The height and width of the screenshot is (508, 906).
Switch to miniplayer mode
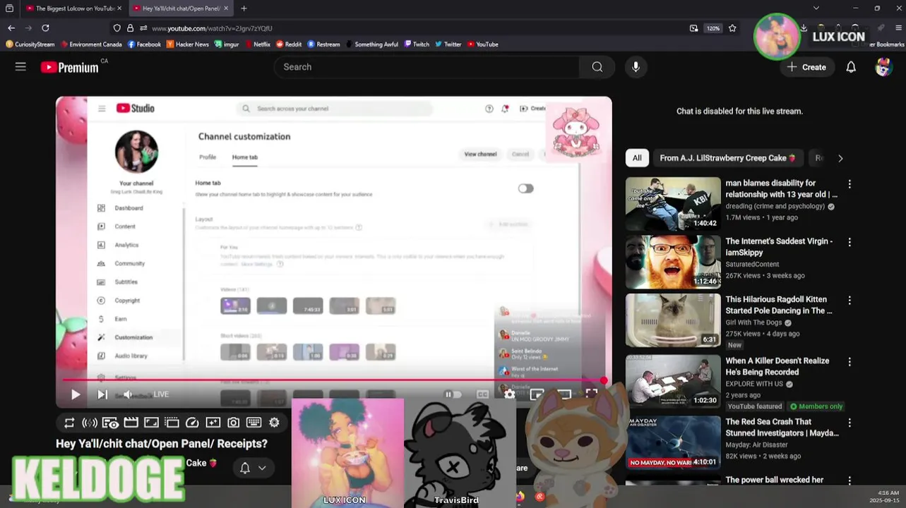[x=537, y=394]
